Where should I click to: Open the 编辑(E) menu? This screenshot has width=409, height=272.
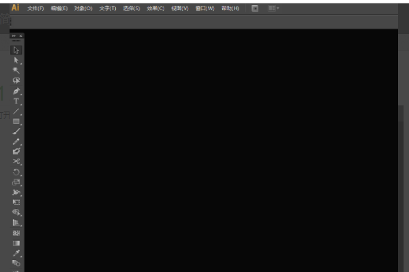pyautogui.click(x=59, y=8)
